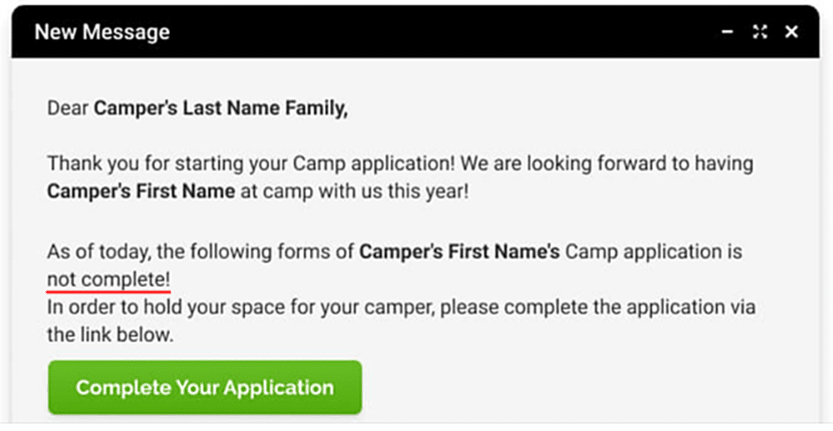Click the word Dear in the greeting
The height and width of the screenshot is (431, 833).
(68, 109)
